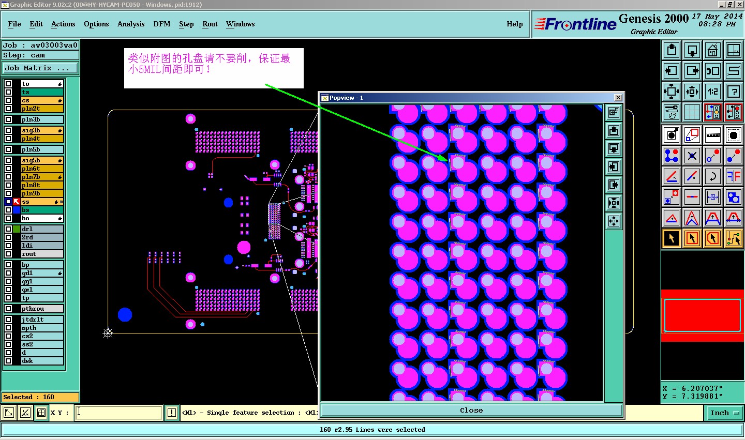Image resolution: width=745 pixels, height=440 pixels.
Task: Open the File menu
Action: 14,24
